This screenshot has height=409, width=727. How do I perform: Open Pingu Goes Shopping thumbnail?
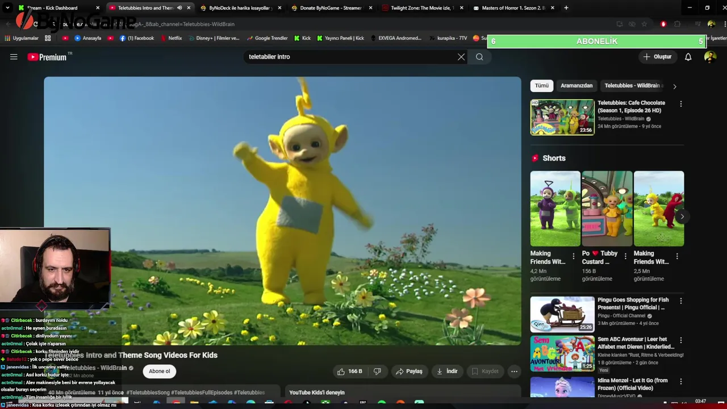coord(562,314)
